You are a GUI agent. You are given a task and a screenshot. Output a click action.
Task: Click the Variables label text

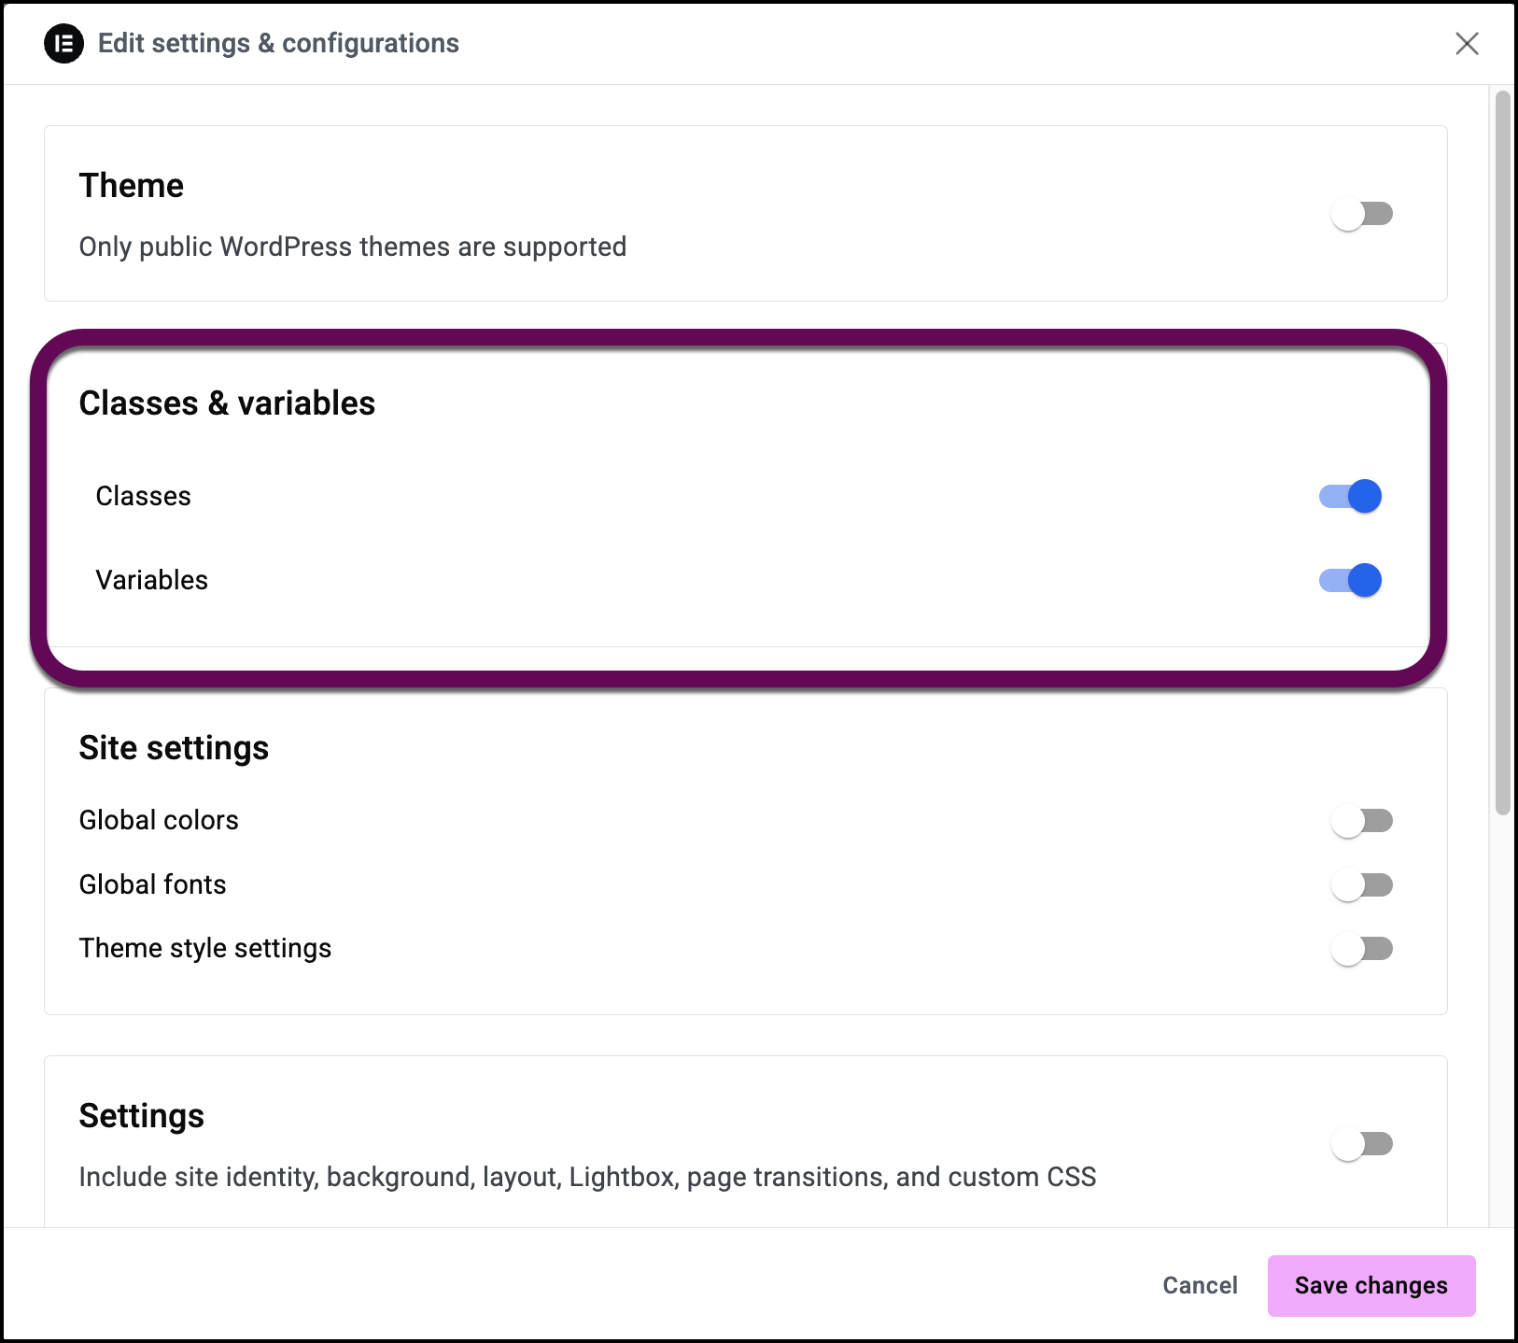click(x=152, y=580)
